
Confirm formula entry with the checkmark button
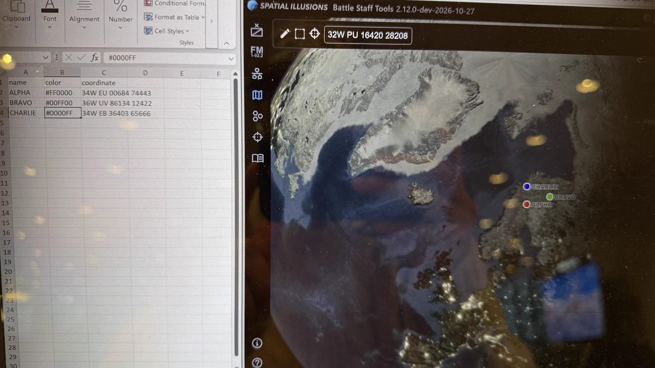81,57
